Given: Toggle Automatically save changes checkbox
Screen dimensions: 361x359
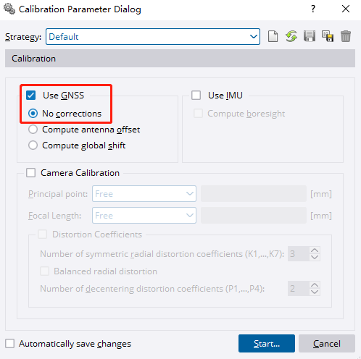Looking at the screenshot, I should [x=10, y=343].
